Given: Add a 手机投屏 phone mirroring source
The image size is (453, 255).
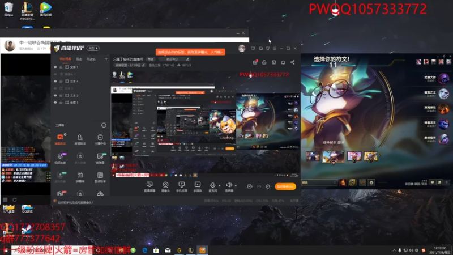Looking at the screenshot, I should pyautogui.click(x=181, y=187).
